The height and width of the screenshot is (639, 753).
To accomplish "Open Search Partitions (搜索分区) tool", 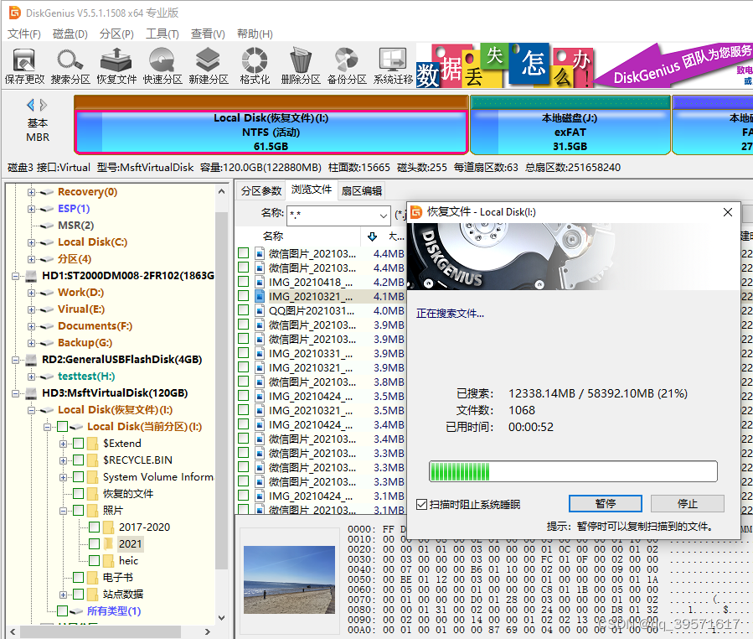I will click(70, 66).
